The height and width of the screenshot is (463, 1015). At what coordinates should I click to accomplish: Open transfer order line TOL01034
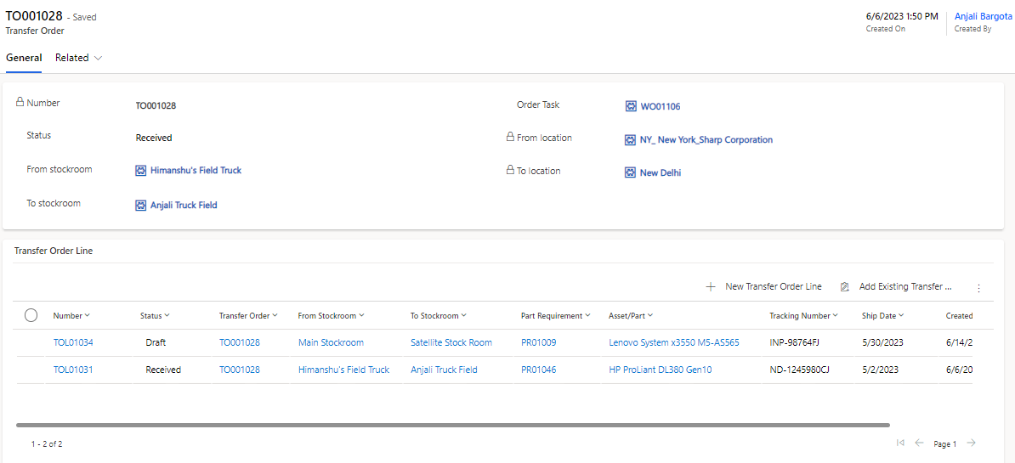pyautogui.click(x=69, y=342)
